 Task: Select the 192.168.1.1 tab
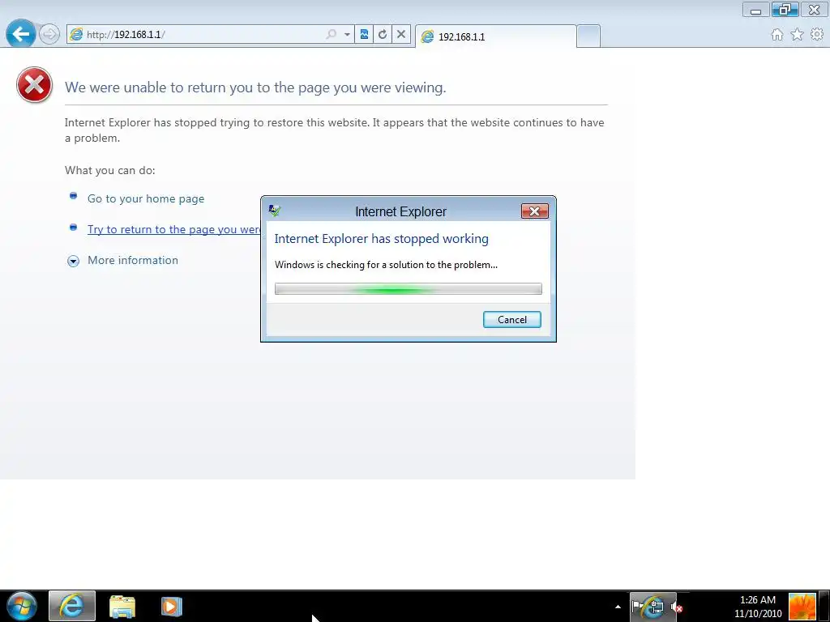495,36
